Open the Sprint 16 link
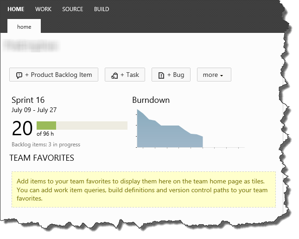This screenshot has width=299, height=239. 28,100
